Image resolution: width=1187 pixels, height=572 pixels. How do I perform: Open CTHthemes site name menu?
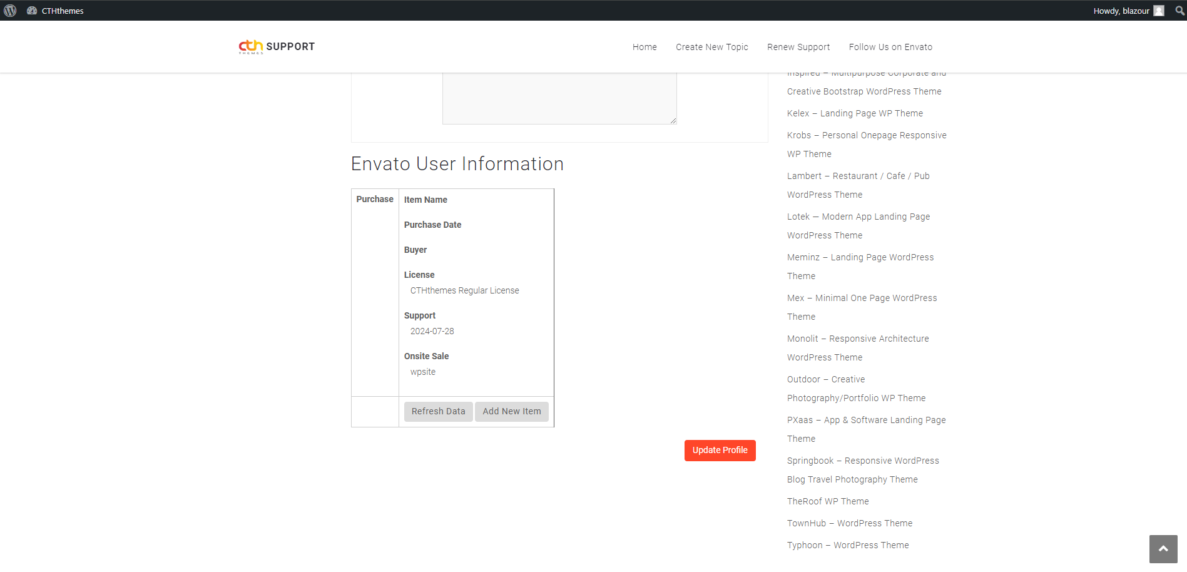[63, 11]
